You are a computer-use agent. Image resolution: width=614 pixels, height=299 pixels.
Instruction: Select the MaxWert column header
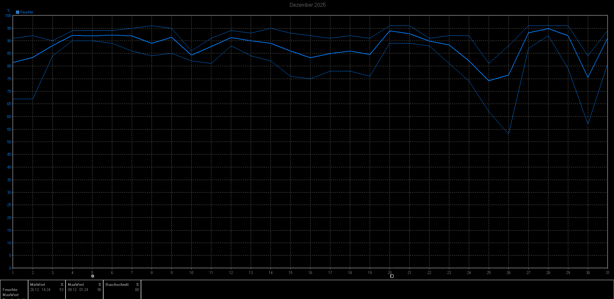coord(76,285)
